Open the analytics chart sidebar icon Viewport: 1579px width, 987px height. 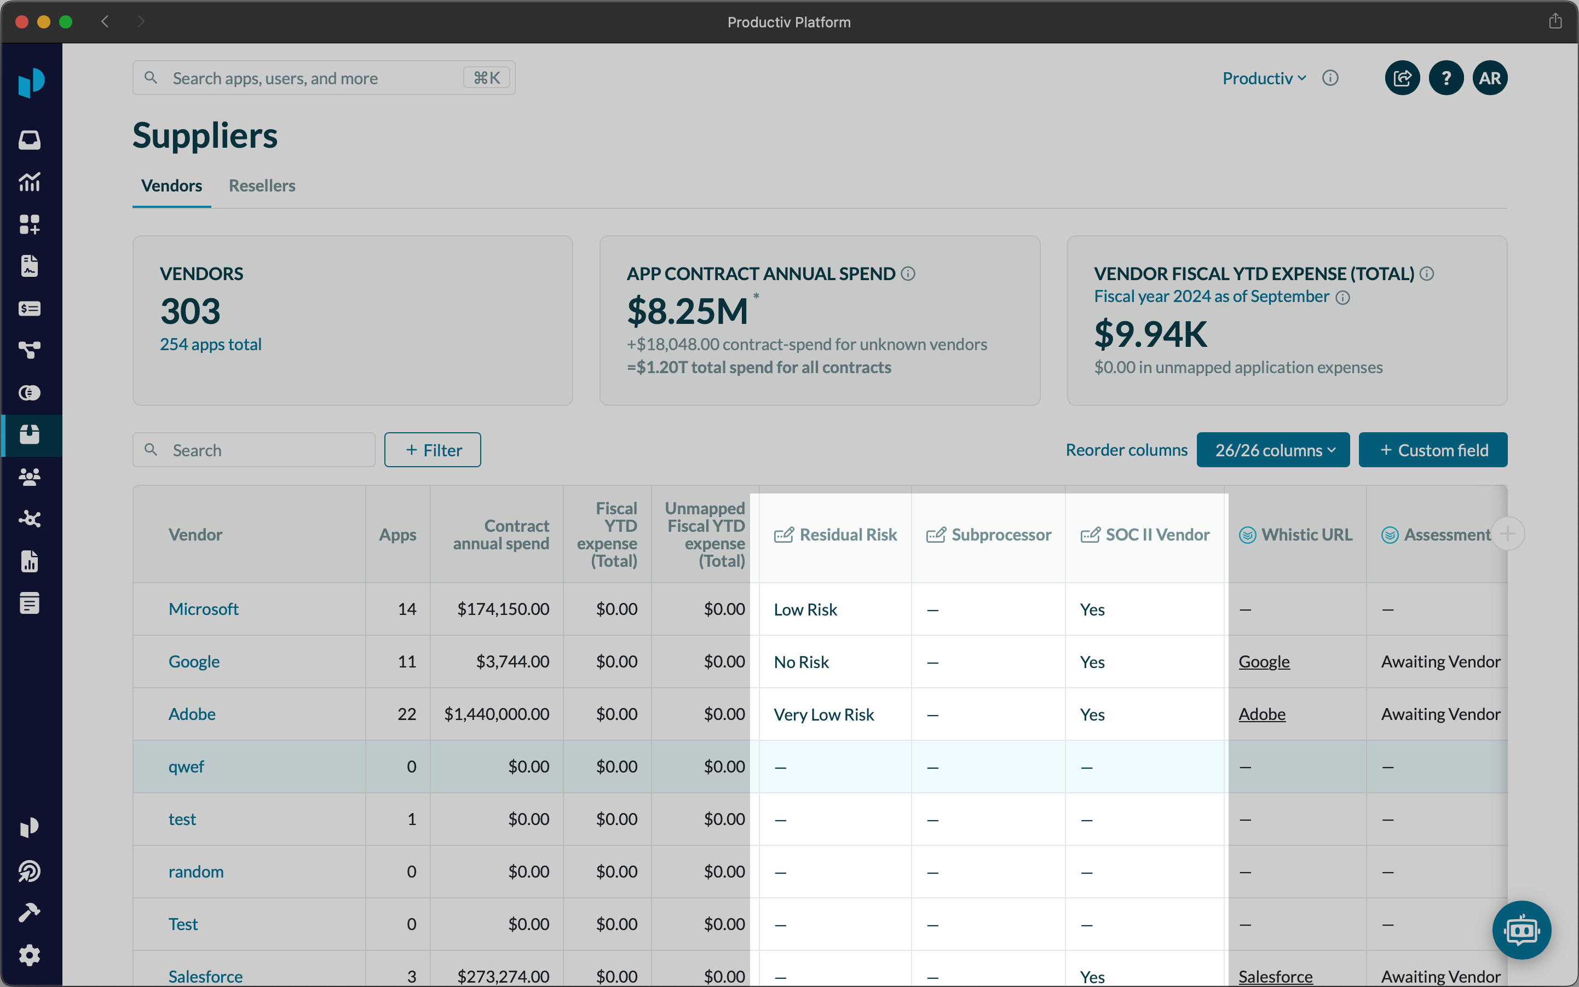click(30, 182)
